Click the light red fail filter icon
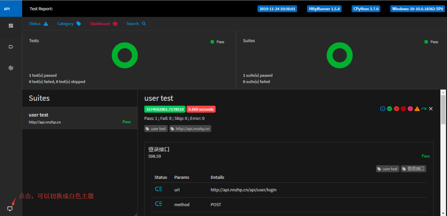 pos(397,109)
